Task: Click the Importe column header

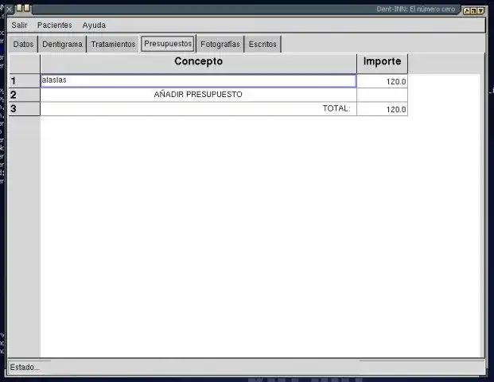Action: pos(382,64)
